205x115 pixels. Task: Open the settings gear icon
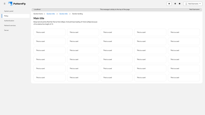click(175, 4)
